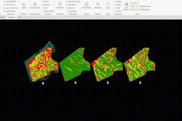Run Adapt Terrain to Pile
This screenshot has height=121, width=182.
73,2
